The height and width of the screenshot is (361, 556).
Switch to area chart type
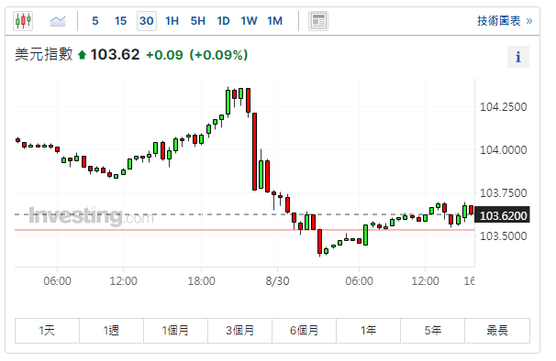pyautogui.click(x=58, y=21)
